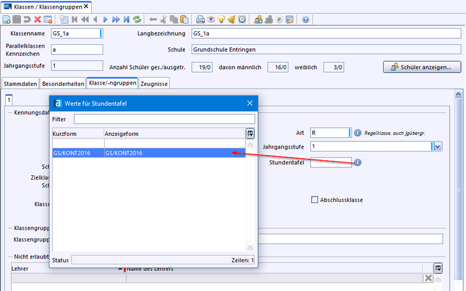Screen dimensions: 466x291
Task: Open the Jahrgangsstufe dropdown arrow
Action: click(x=438, y=147)
